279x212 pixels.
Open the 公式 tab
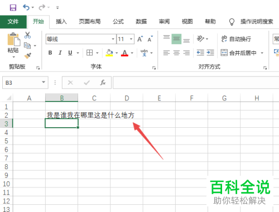click(x=118, y=22)
